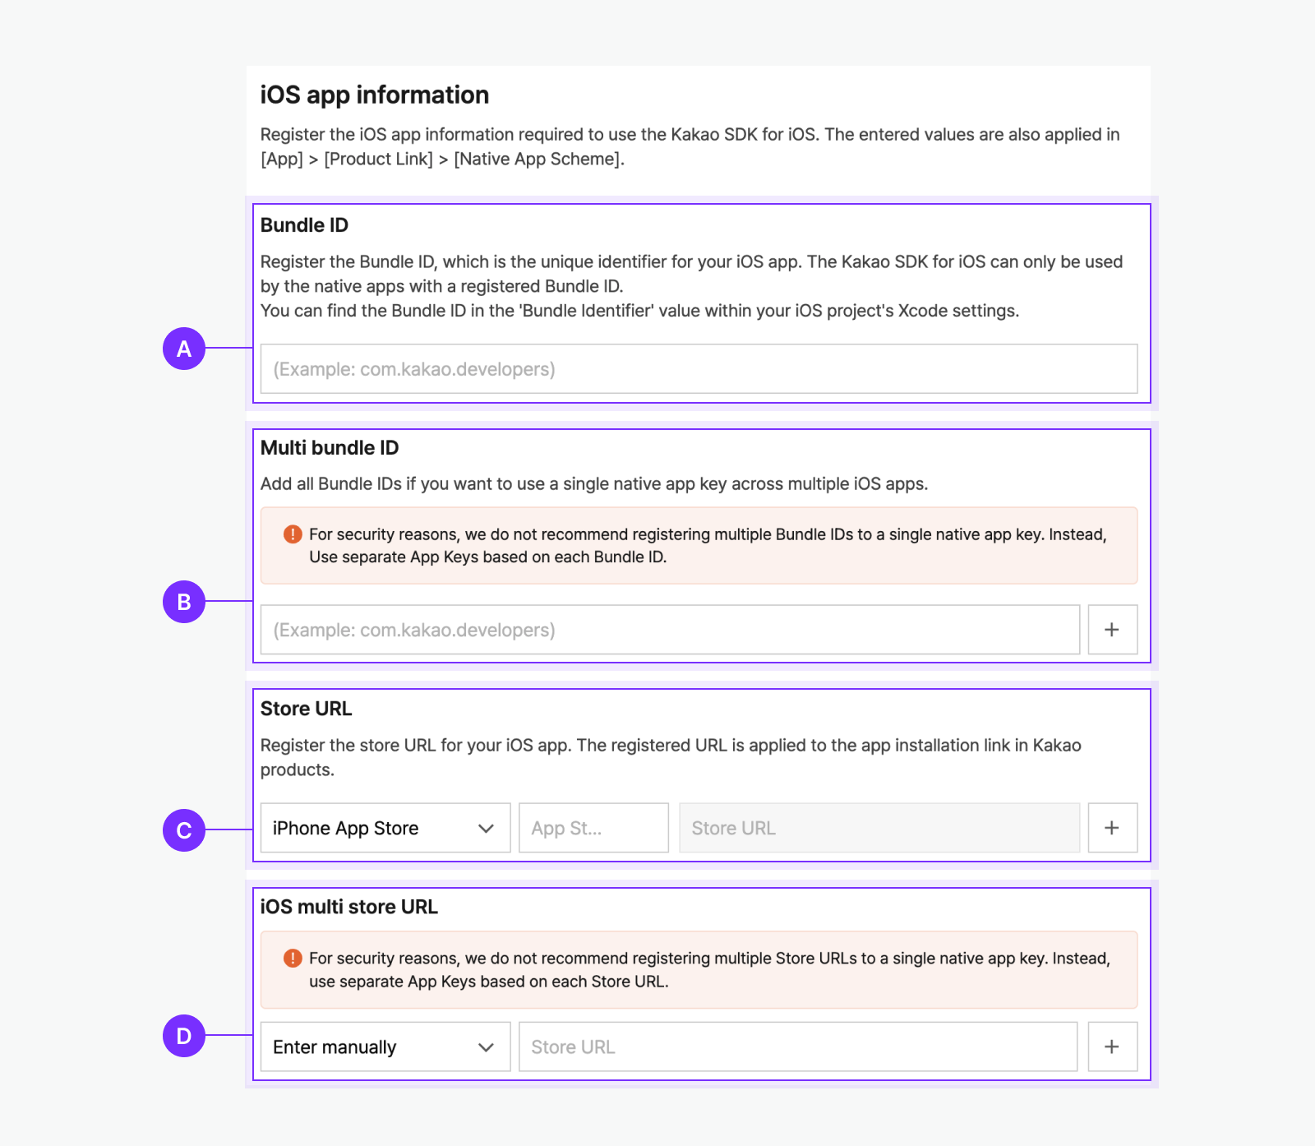The image size is (1315, 1146).
Task: Click the iOS multi store URL title
Action: click(x=349, y=907)
